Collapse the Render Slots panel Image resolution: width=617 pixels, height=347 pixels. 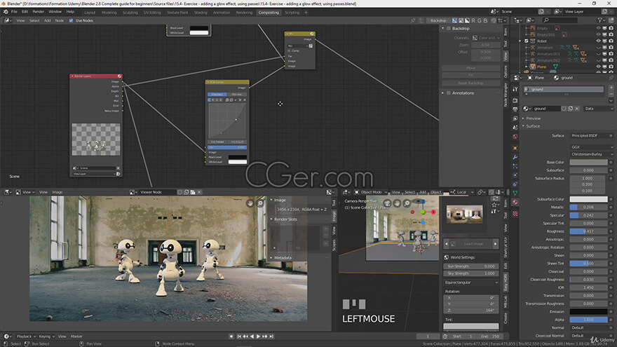271,219
